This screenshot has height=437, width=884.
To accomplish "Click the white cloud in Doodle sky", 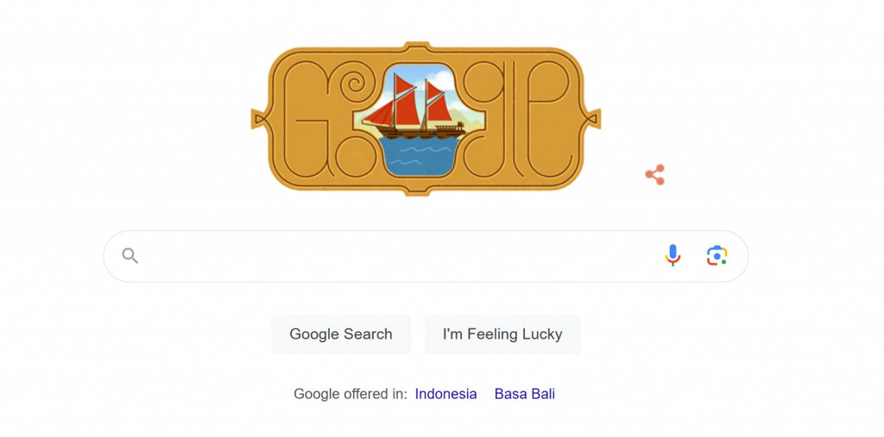I will pyautogui.click(x=441, y=80).
